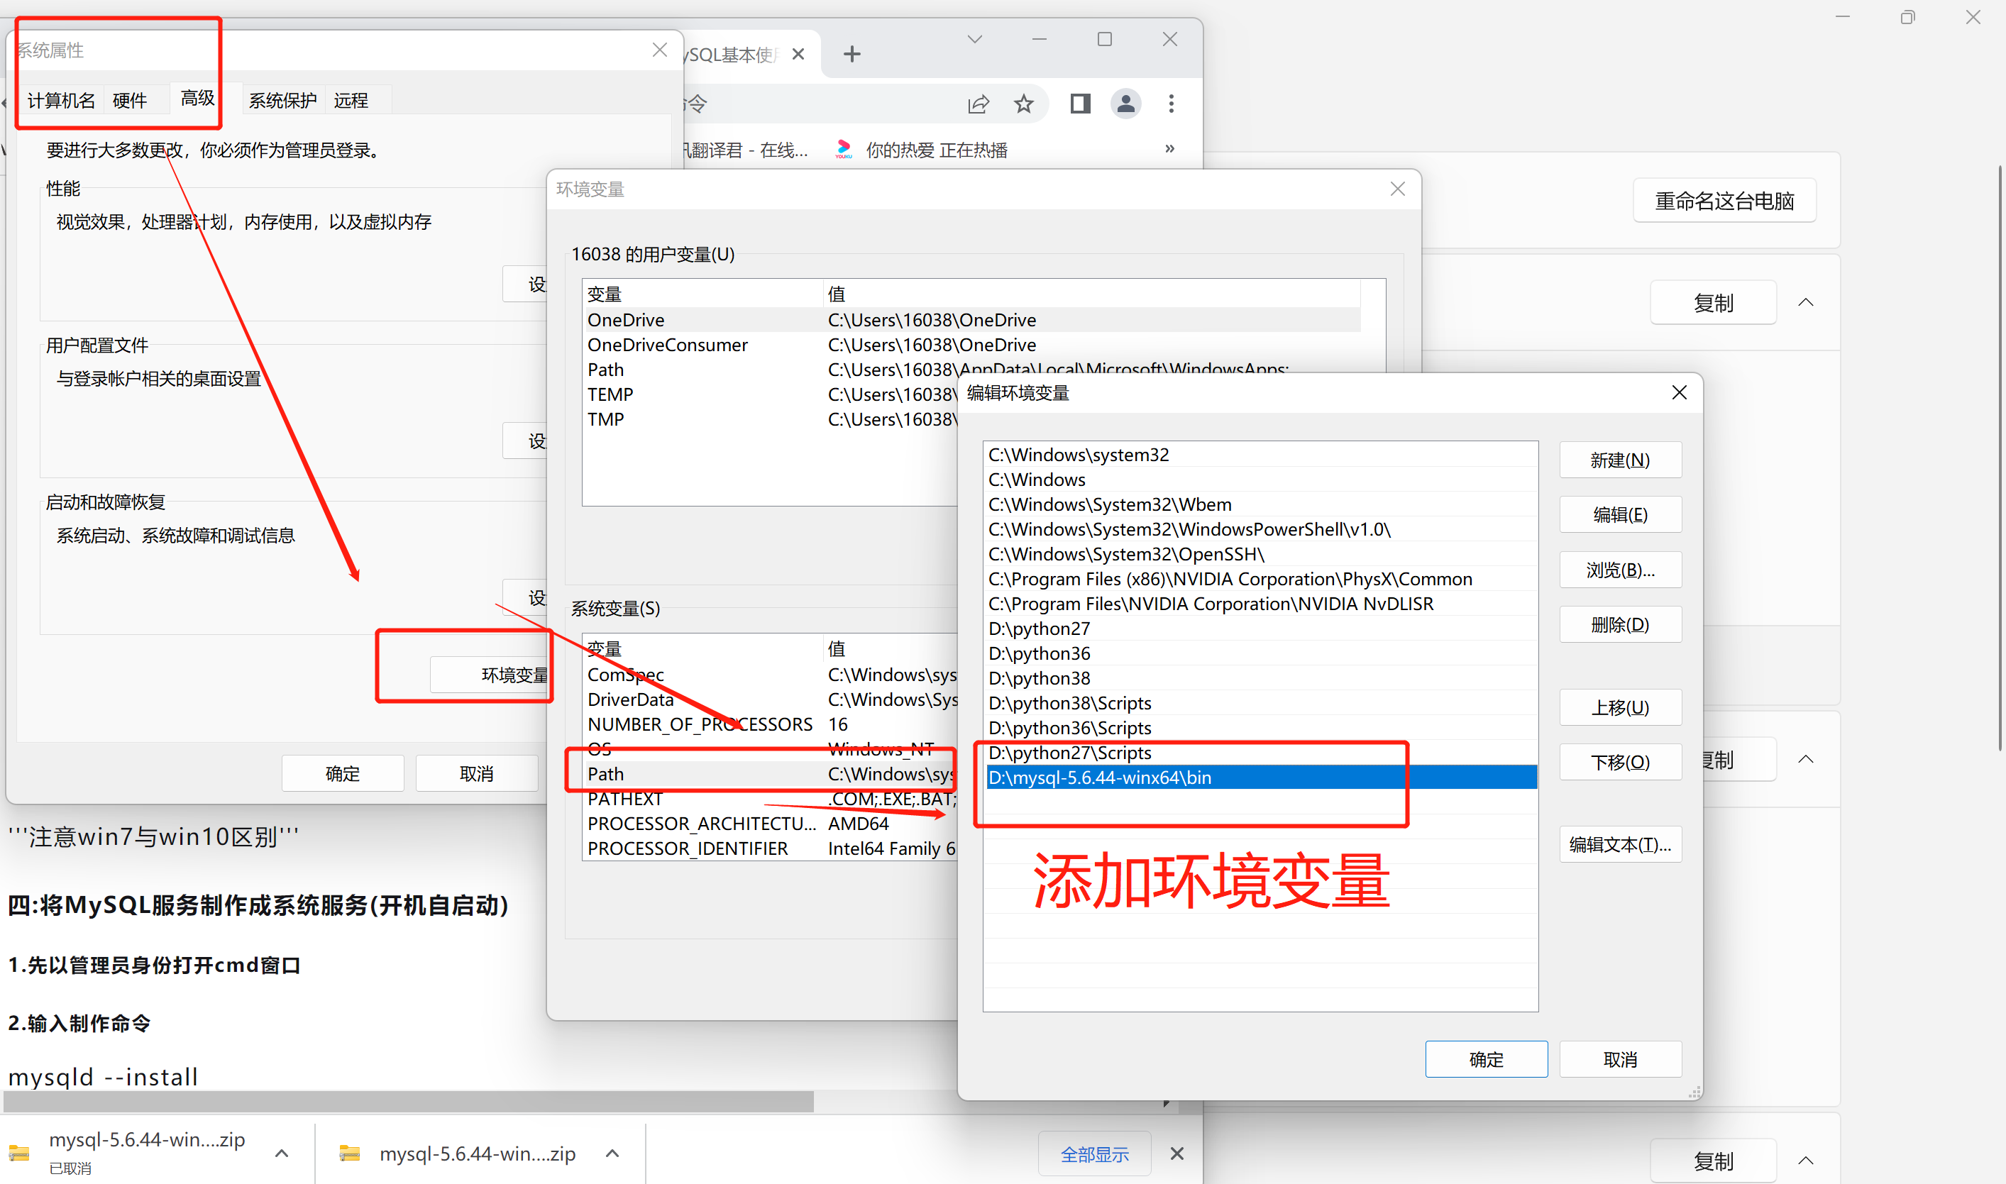
Task: Select the D:\python38\Scripts path entry
Action: pos(1069,703)
